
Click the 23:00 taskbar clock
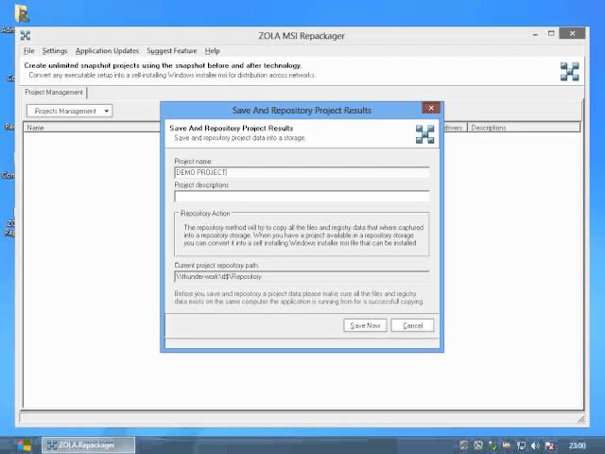point(578,445)
